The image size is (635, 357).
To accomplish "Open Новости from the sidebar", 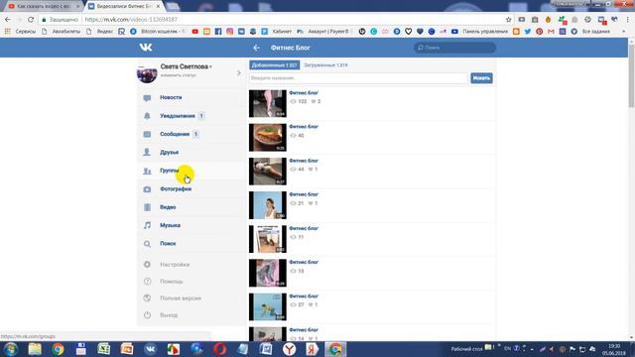I will pos(171,97).
